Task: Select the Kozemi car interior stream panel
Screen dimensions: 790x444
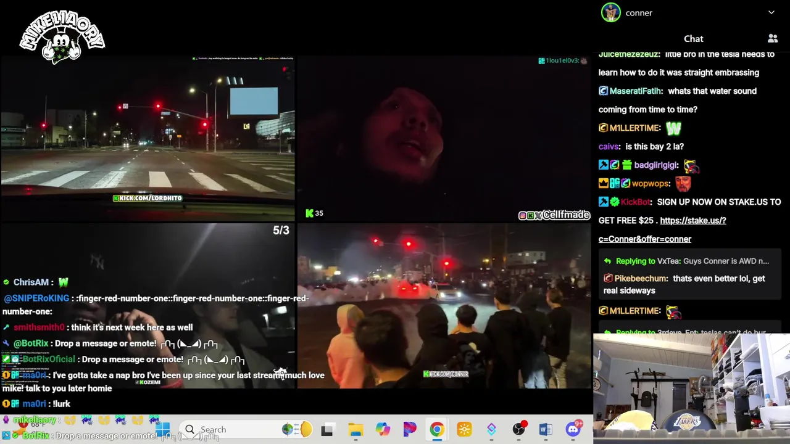Action: tap(148, 306)
